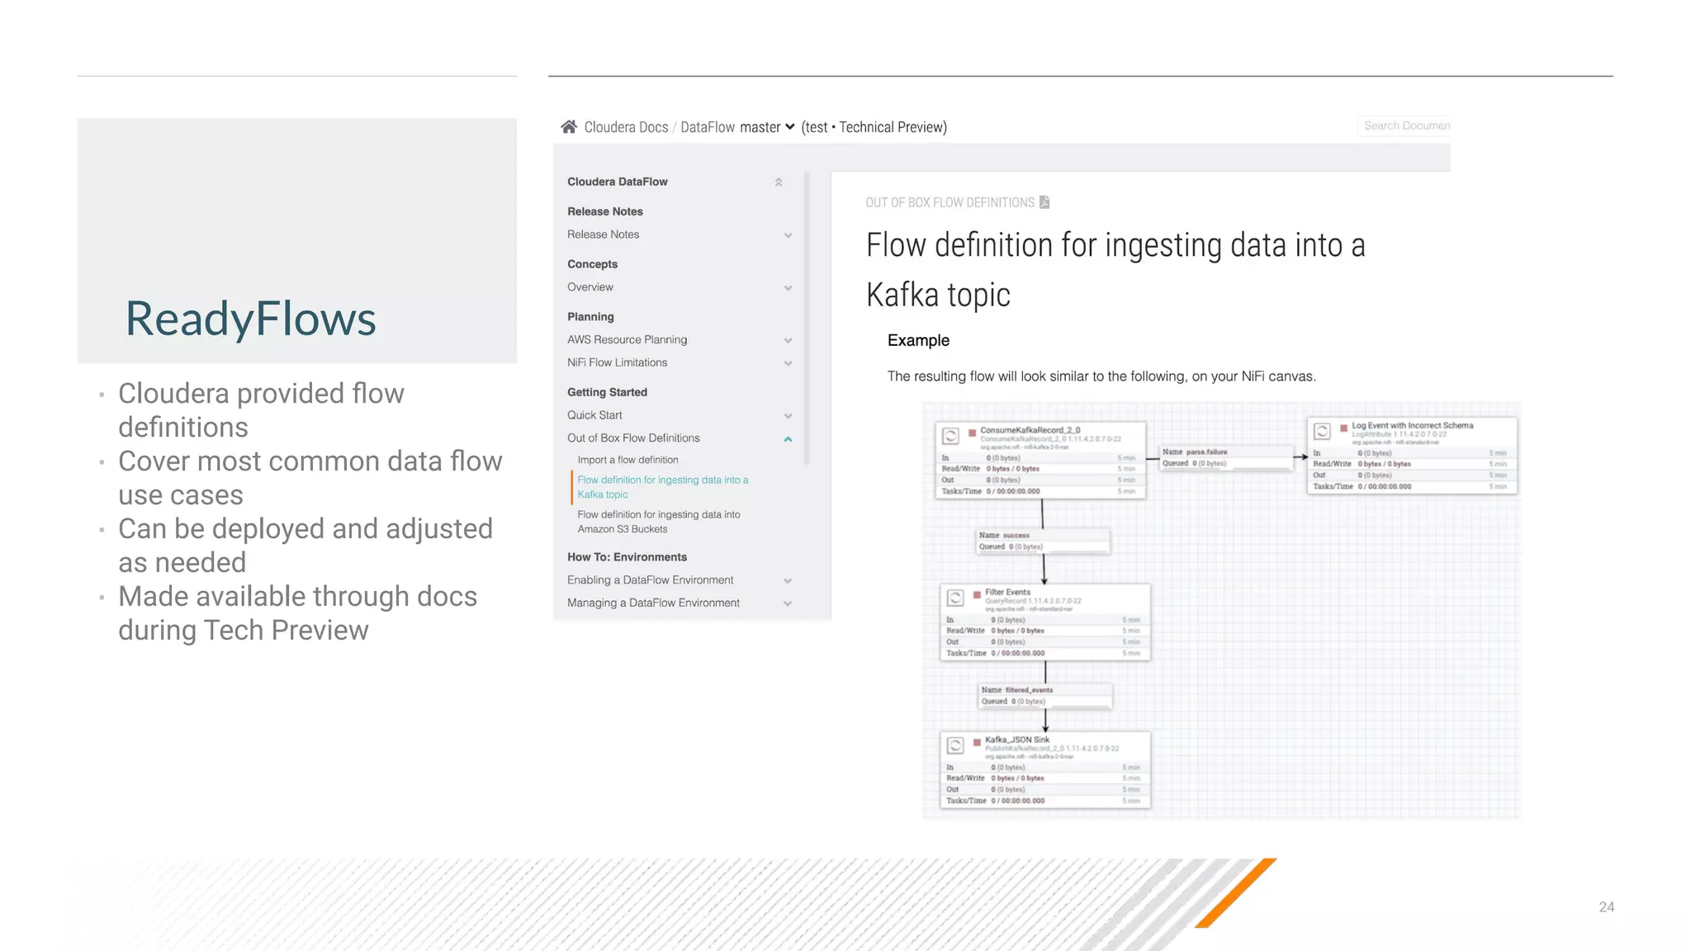Expand NiFi Flow Limitations chevron
The image size is (1691, 951).
788,363
